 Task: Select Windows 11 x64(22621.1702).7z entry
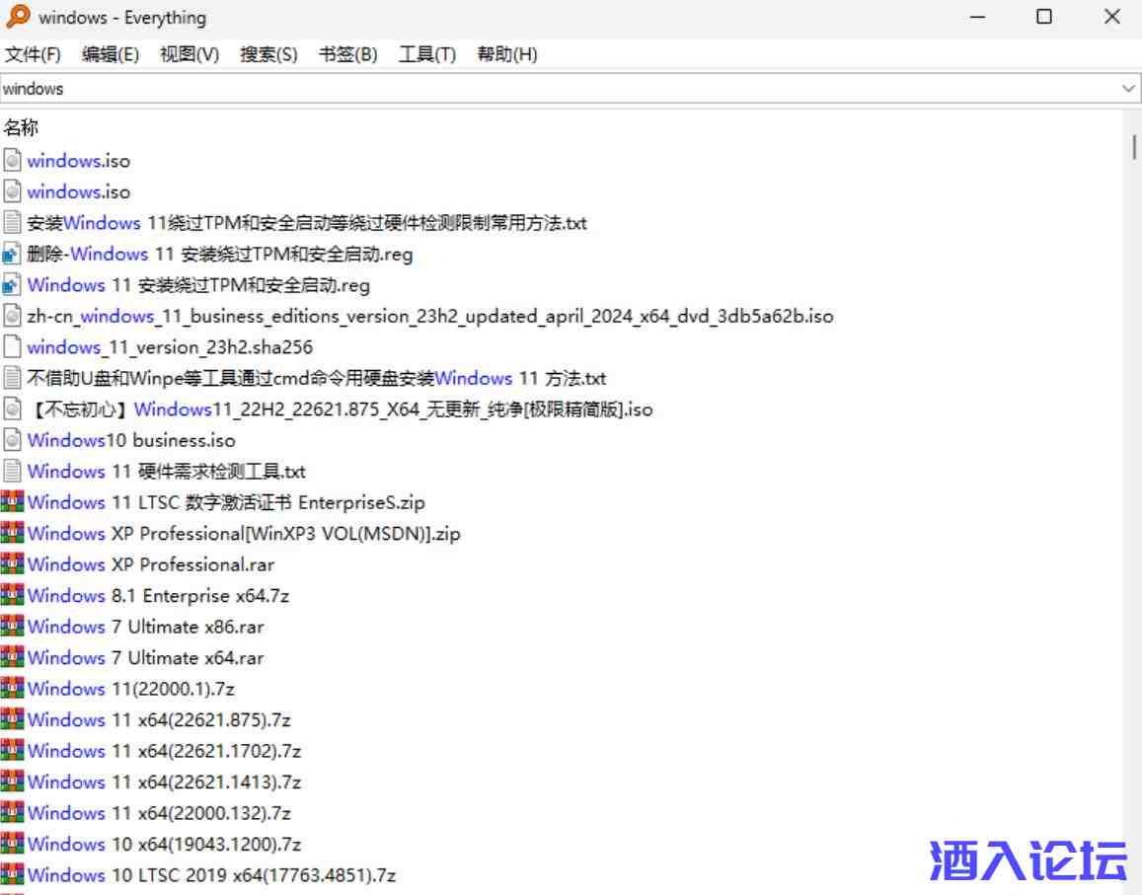164,751
